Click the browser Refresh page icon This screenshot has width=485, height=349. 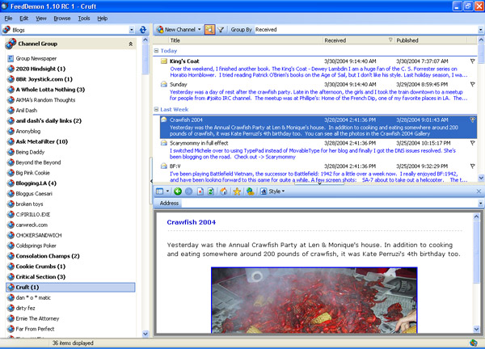210,191
